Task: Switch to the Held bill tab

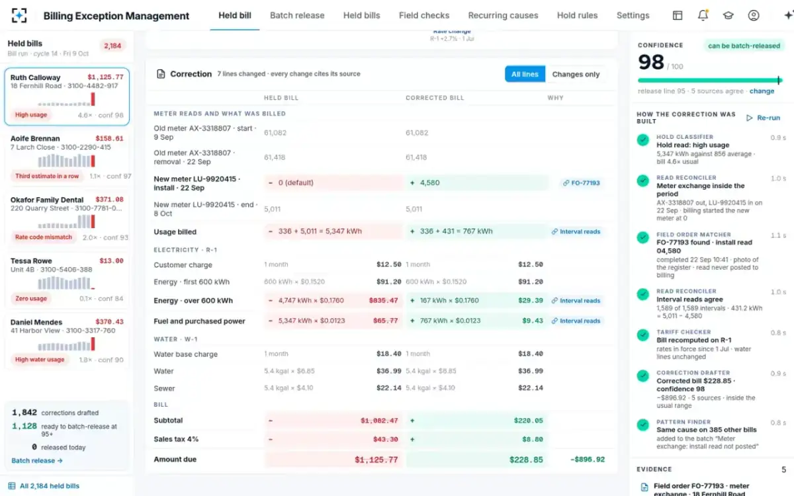Action: (x=235, y=15)
